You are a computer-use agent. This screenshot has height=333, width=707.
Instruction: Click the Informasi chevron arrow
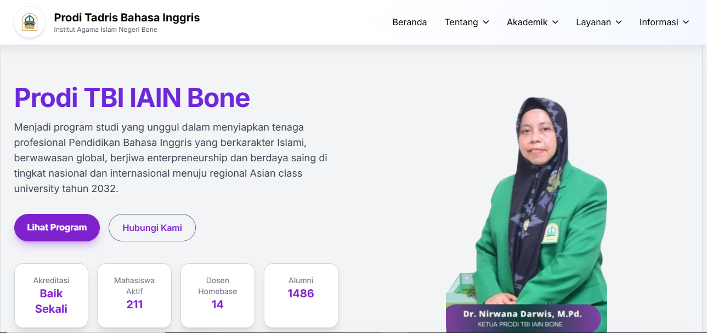(x=687, y=22)
